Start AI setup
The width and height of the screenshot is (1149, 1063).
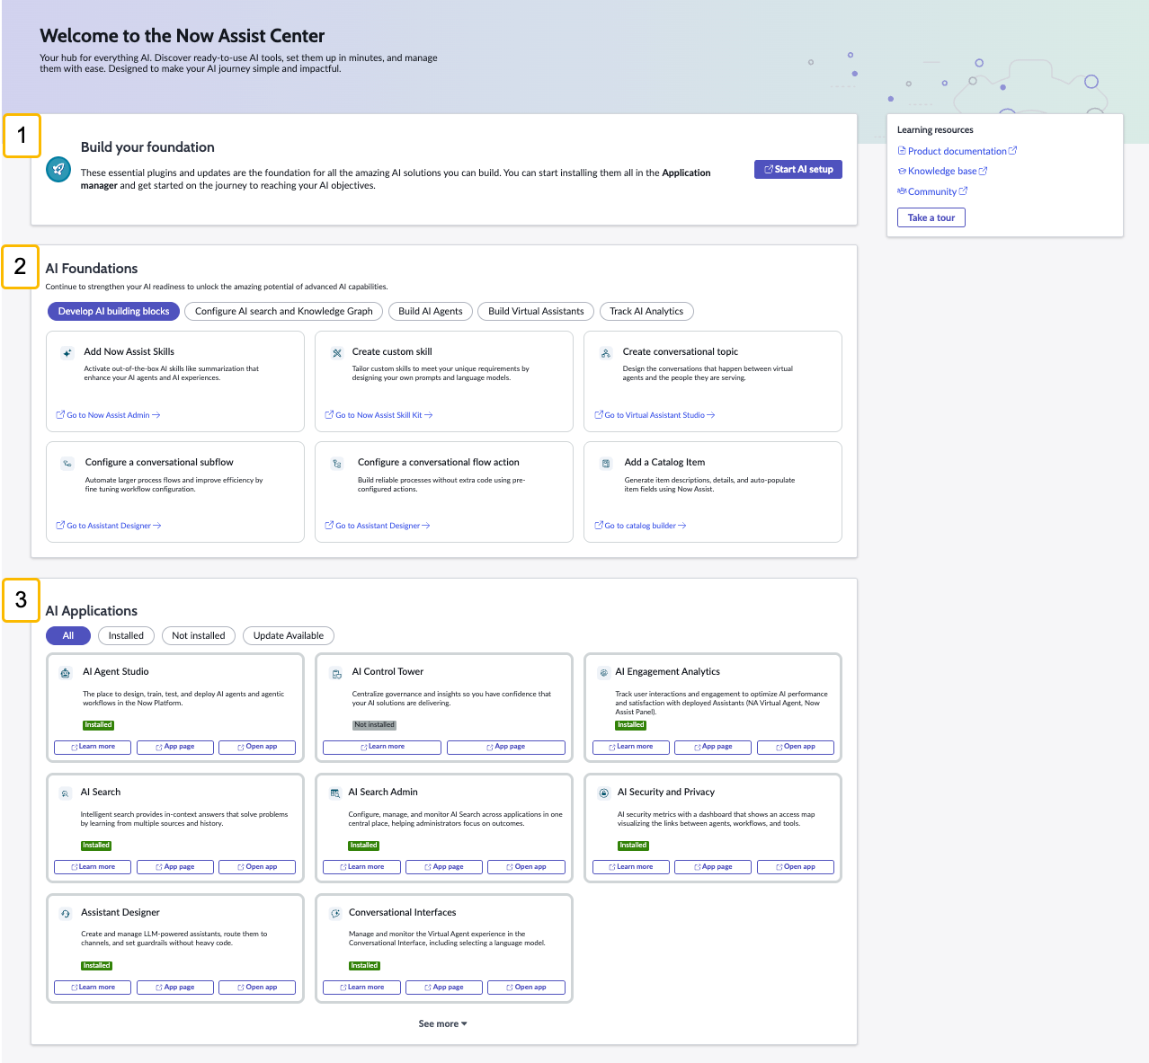798,169
